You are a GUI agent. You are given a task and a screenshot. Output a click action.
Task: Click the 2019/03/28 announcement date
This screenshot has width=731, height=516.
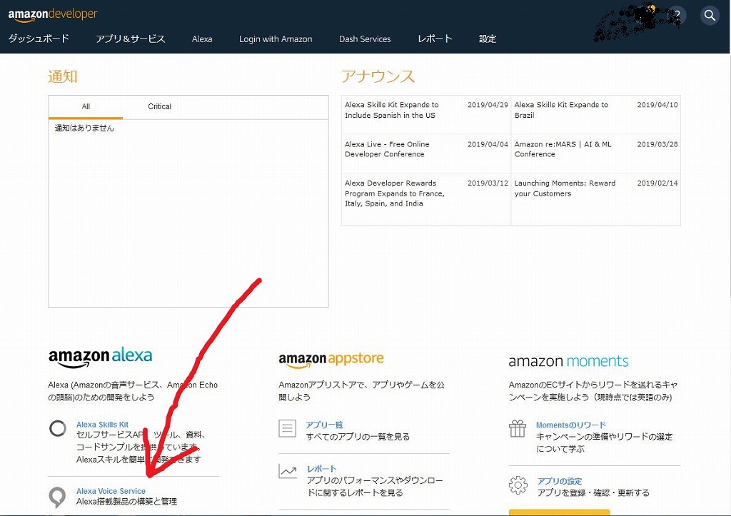click(657, 144)
